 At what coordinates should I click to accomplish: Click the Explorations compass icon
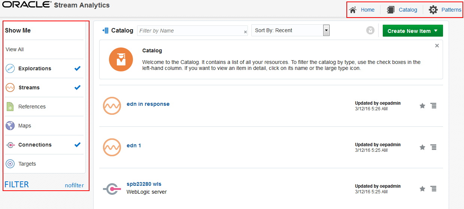point(10,68)
